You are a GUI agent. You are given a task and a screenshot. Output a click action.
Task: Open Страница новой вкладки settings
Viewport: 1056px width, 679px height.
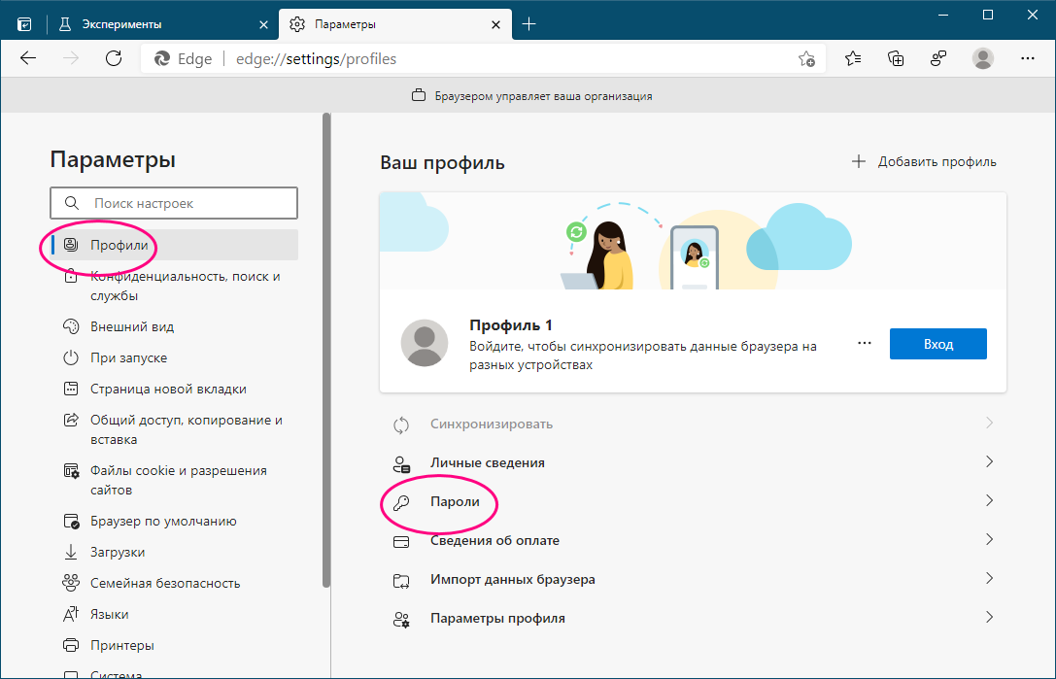pos(175,389)
